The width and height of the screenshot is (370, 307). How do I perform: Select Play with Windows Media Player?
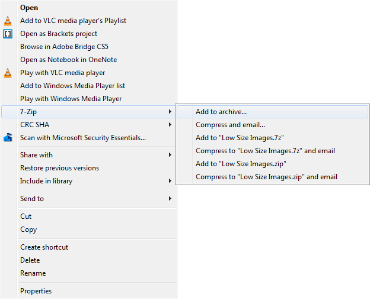point(89,99)
